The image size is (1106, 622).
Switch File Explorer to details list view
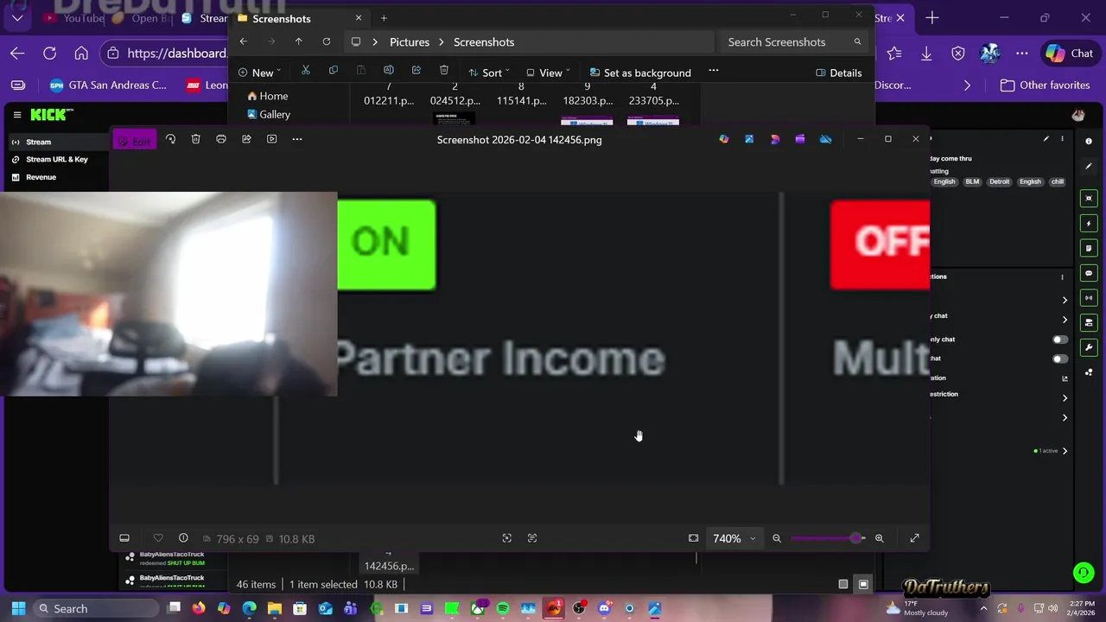pyautogui.click(x=843, y=584)
